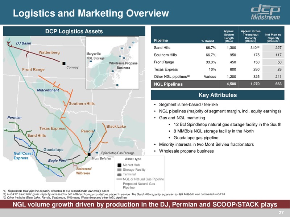This screenshot has width=290, height=217.
Task: Click the Midcontinent map label
Action: 48,90
